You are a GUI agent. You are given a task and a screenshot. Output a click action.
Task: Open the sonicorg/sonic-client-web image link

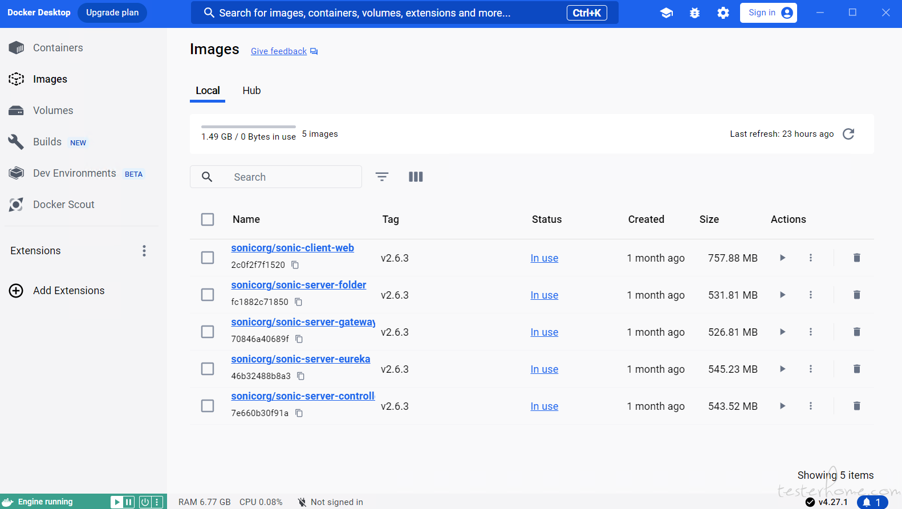coord(292,248)
